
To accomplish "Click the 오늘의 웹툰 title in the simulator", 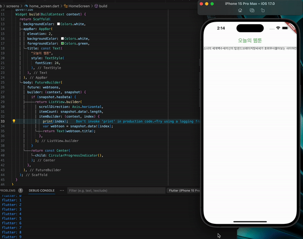I will [250, 40].
